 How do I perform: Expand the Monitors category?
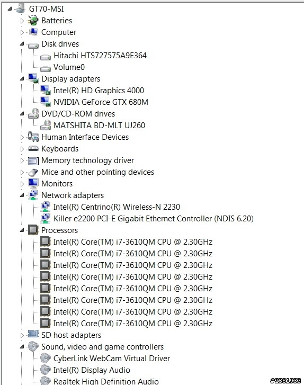(22, 184)
